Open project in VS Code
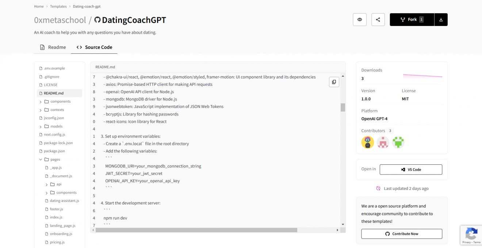The image size is (482, 248). 411,169
